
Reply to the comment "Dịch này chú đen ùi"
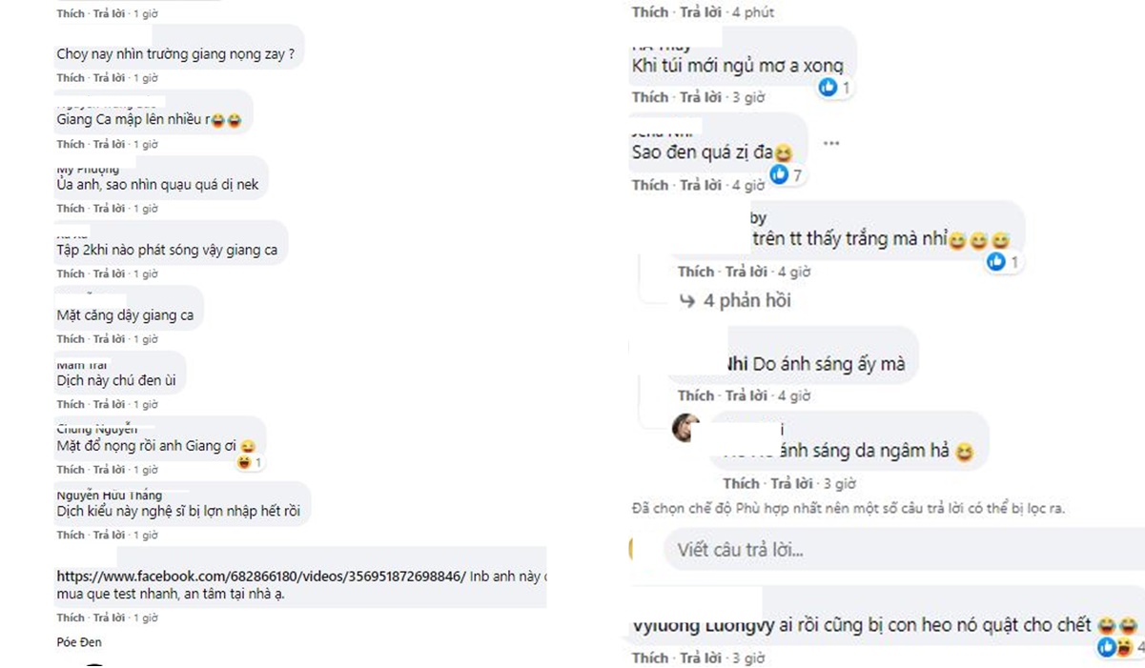click(109, 404)
